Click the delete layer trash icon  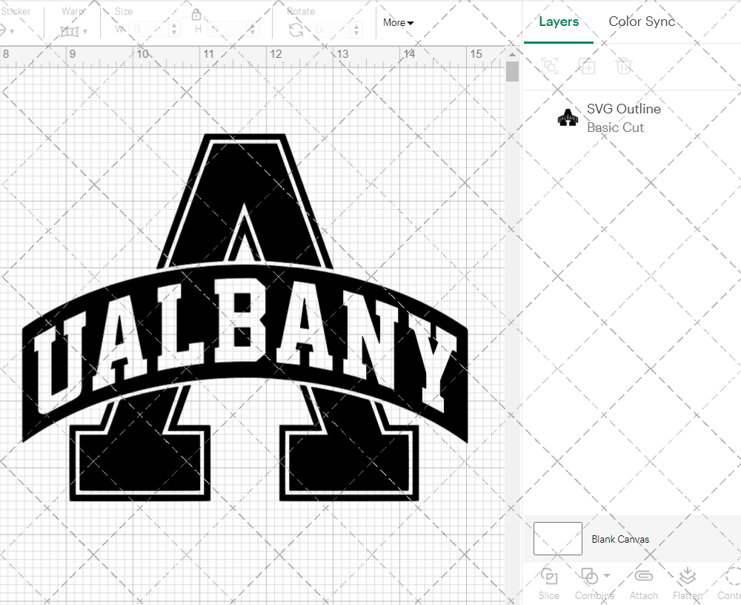(x=625, y=66)
